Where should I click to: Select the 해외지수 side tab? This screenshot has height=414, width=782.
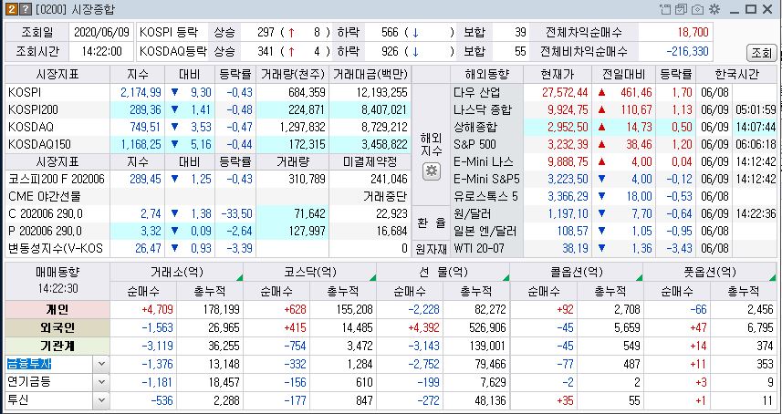(432, 144)
